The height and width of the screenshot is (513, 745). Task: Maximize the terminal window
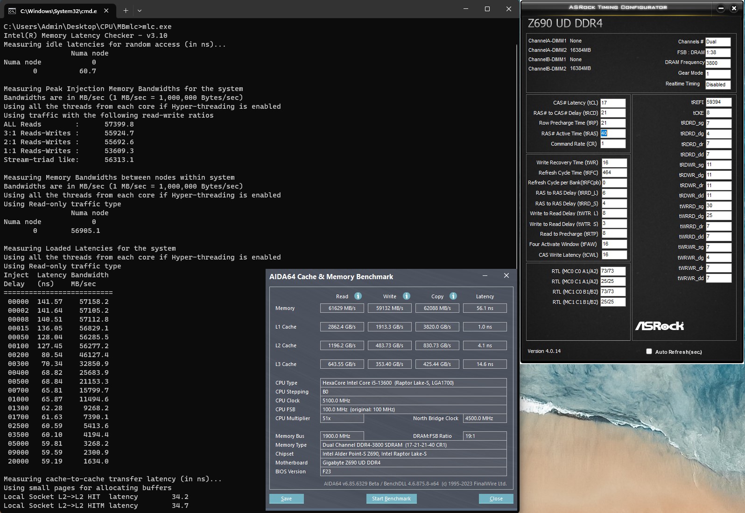[487, 9]
